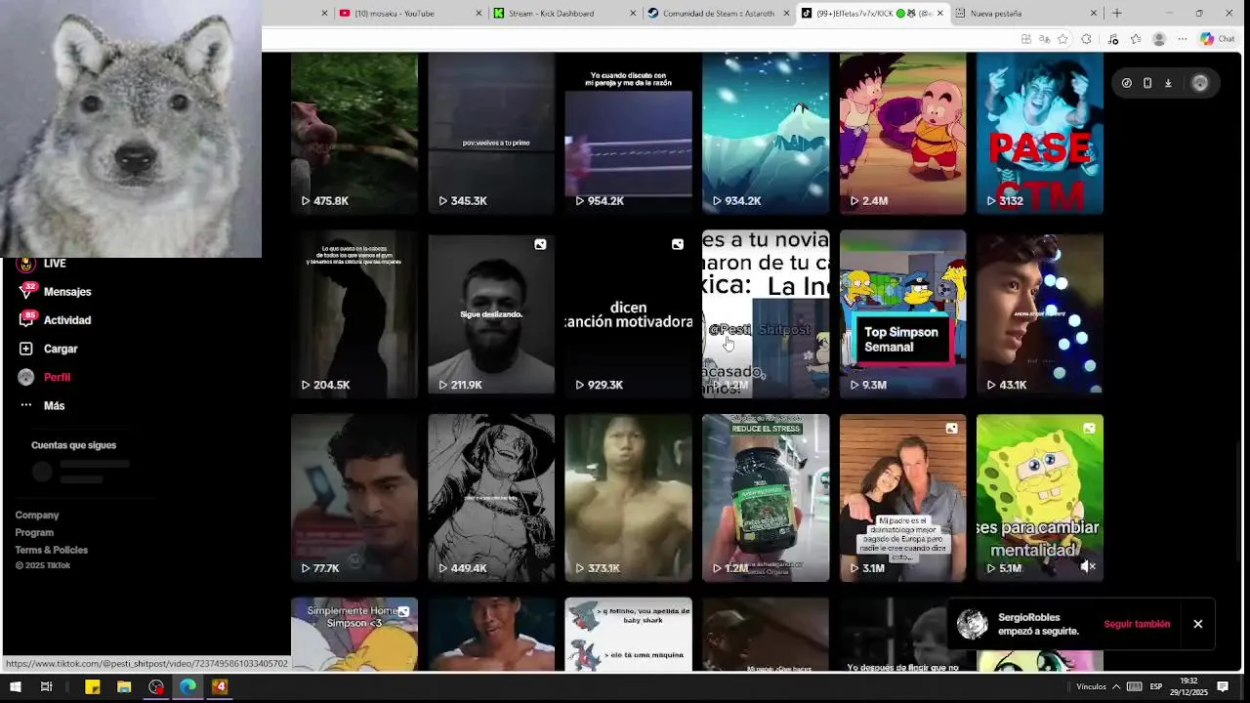Click the Mensajes icon with badge

[x=26, y=291]
